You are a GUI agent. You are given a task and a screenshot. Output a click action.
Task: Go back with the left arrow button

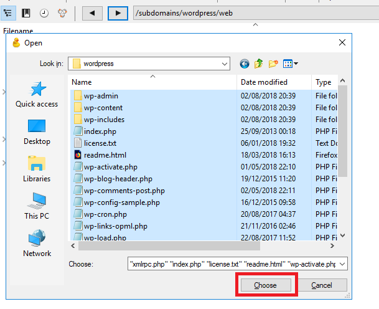(92, 13)
